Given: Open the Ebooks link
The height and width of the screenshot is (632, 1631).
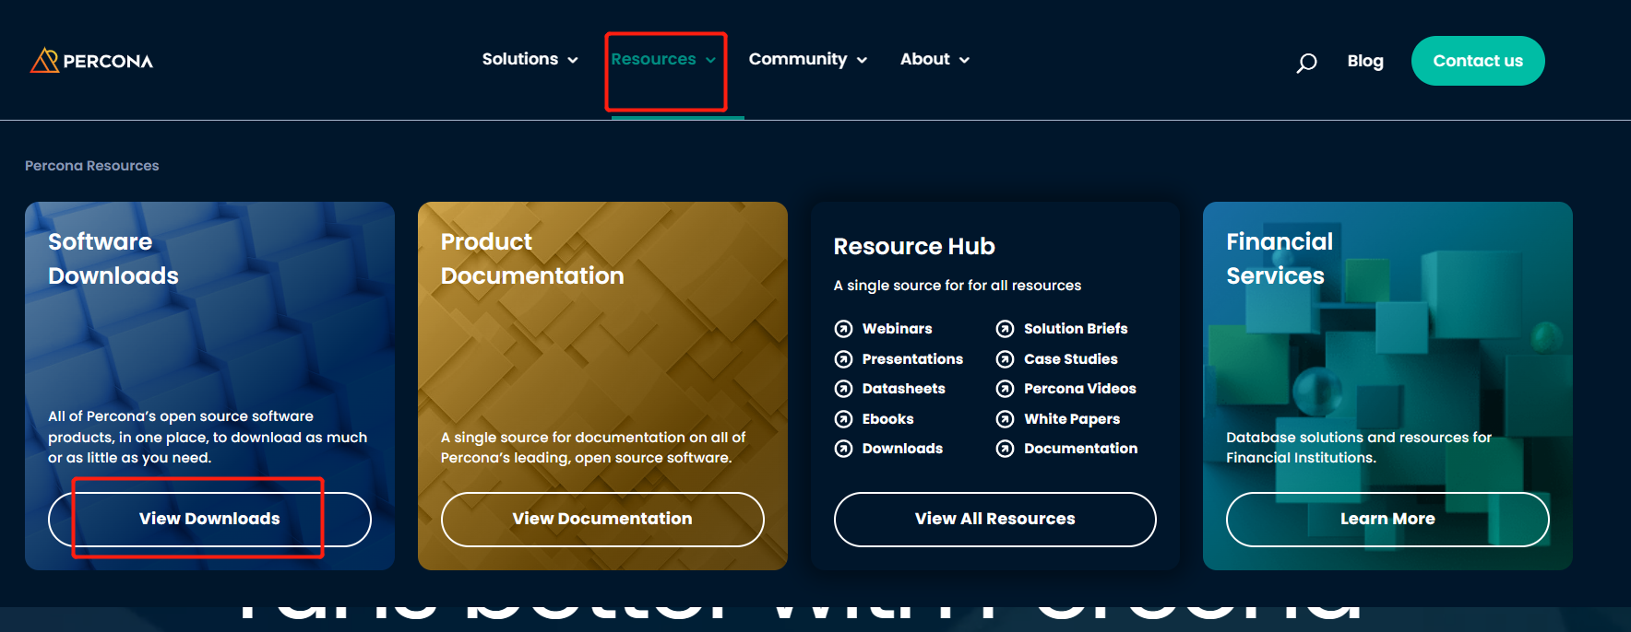Looking at the screenshot, I should pyautogui.click(x=887, y=419).
